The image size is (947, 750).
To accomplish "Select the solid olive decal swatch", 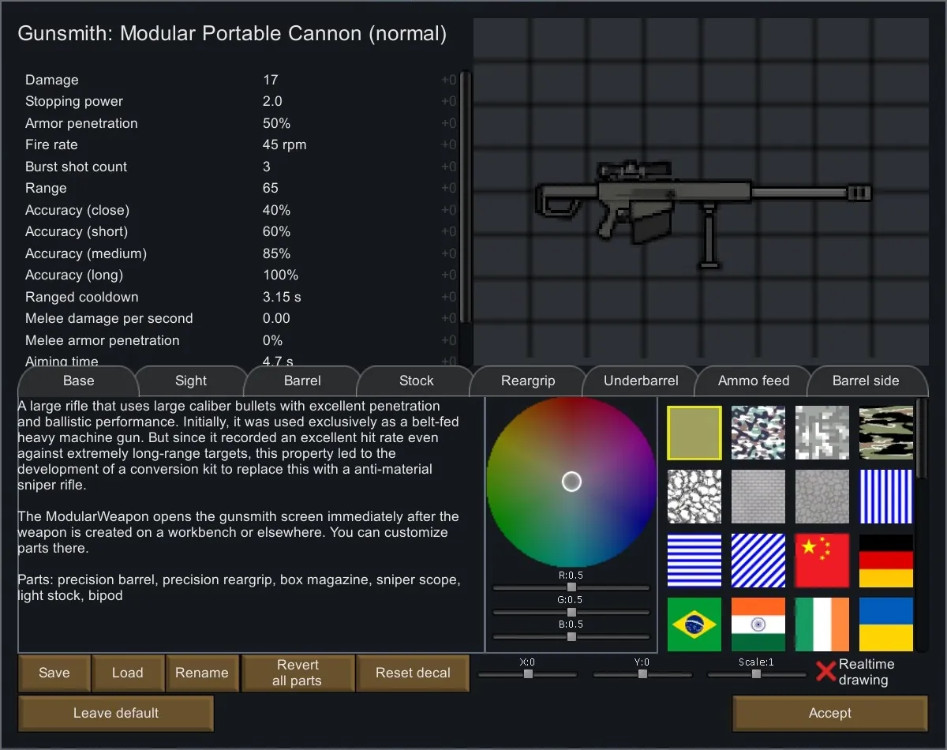I will click(694, 433).
